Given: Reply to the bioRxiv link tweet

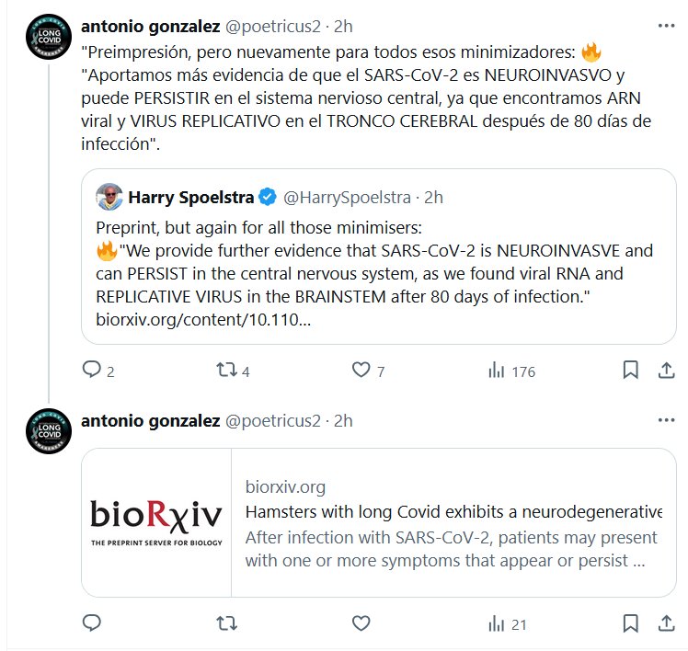Looking at the screenshot, I should 92,623.
